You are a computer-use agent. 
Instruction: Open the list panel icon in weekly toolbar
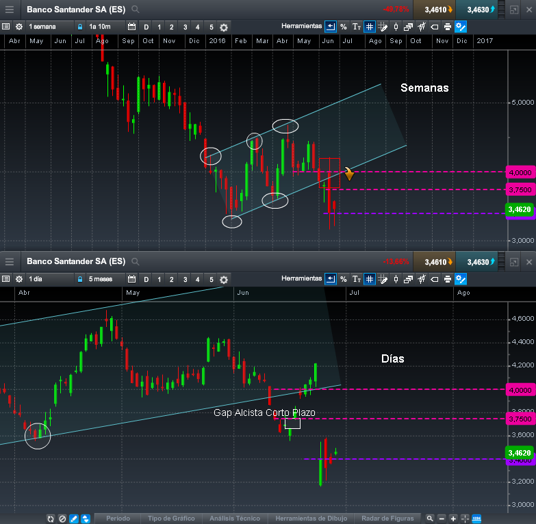[5, 27]
